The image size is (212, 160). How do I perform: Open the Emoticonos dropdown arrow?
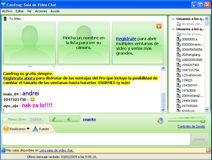coord(28,129)
